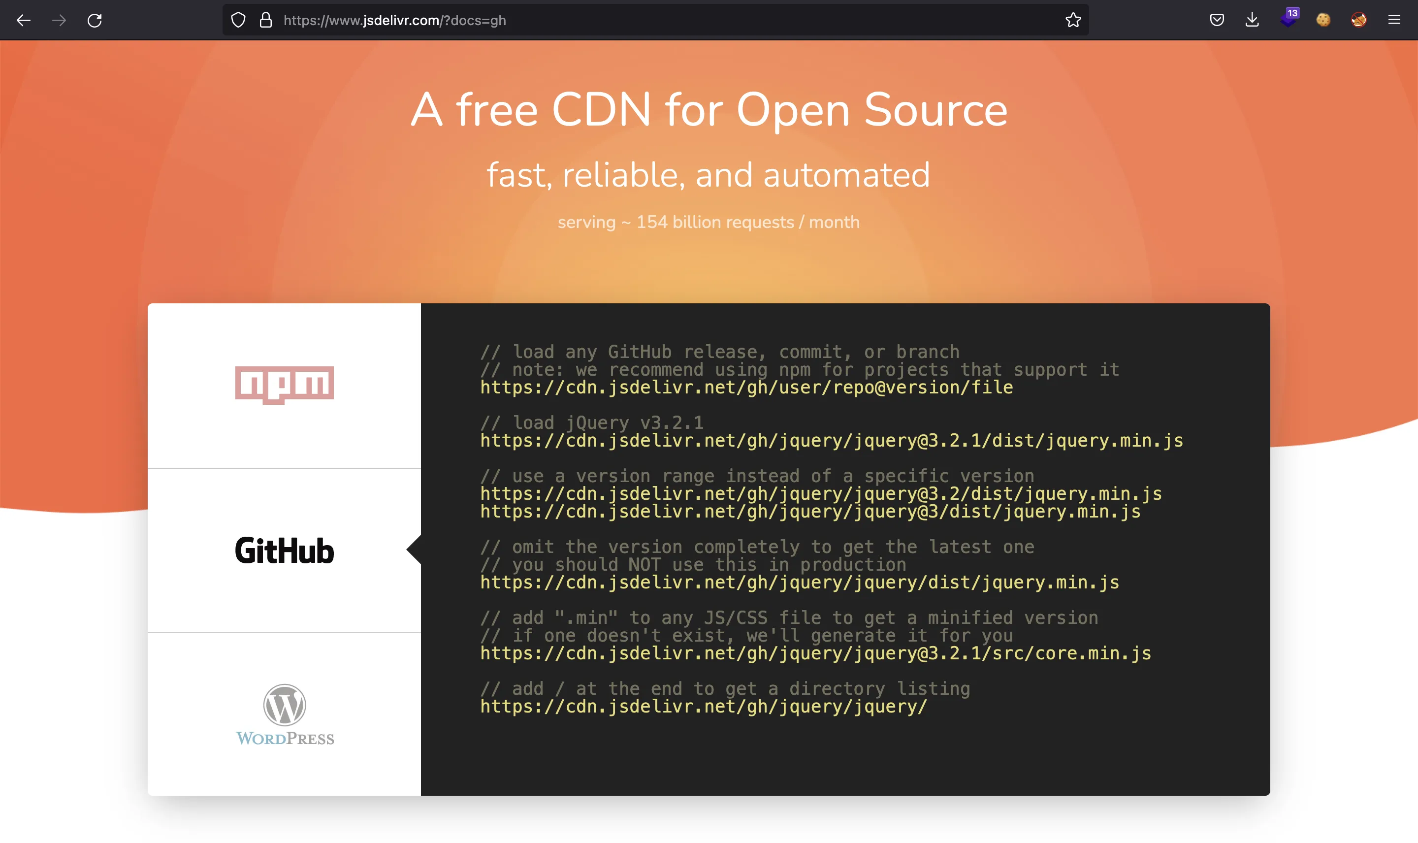Click the 'fast, reliable, and automated' subtitle
Viewport: 1418px width, 843px height.
[708, 175]
